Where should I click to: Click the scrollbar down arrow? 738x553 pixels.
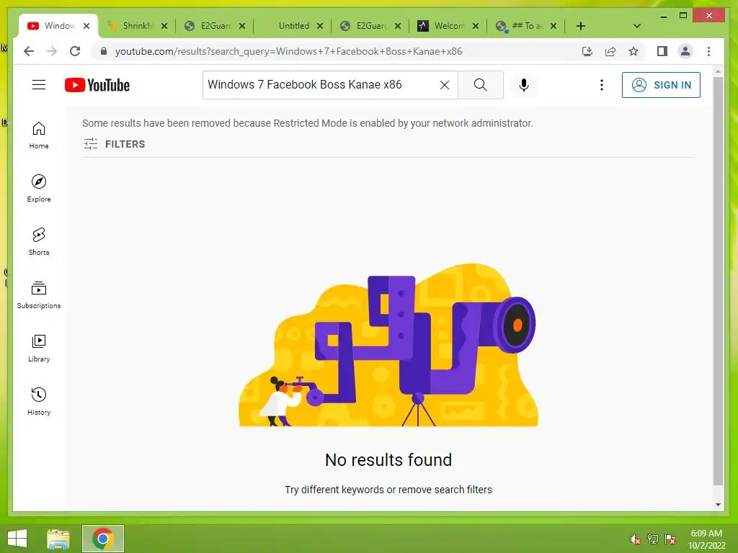718,505
